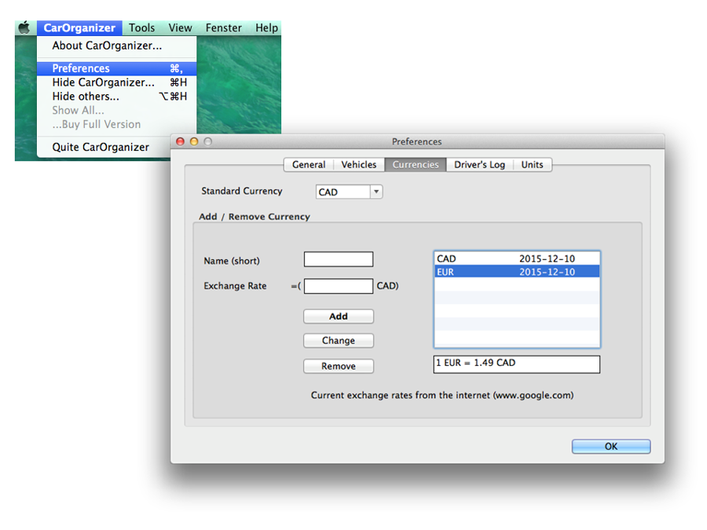Open the Tools menu

142,27
